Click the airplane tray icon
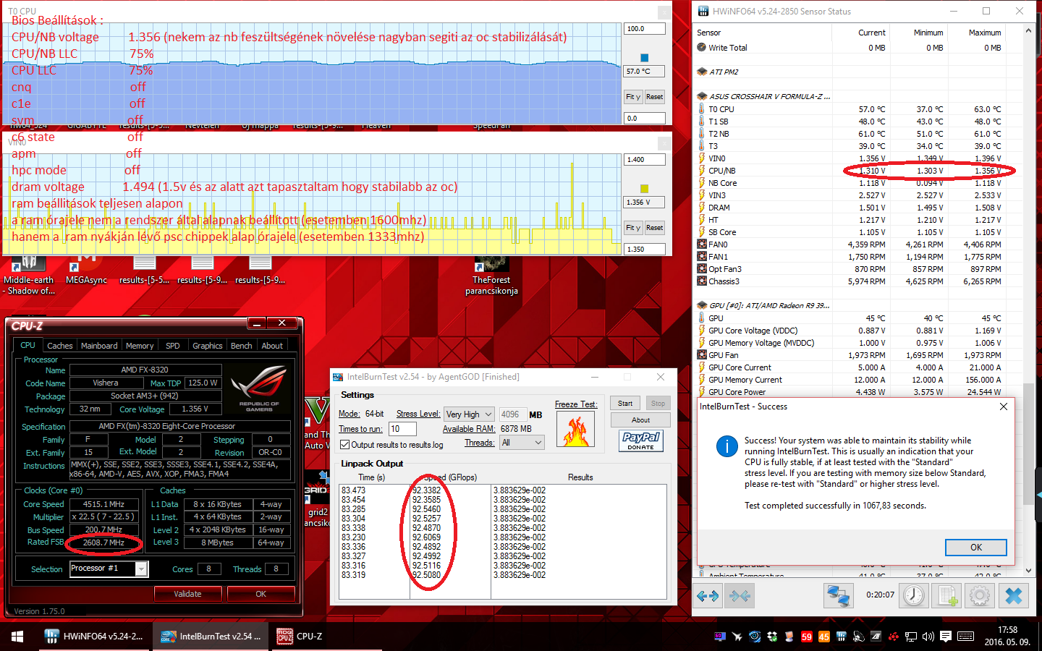 coord(737,637)
